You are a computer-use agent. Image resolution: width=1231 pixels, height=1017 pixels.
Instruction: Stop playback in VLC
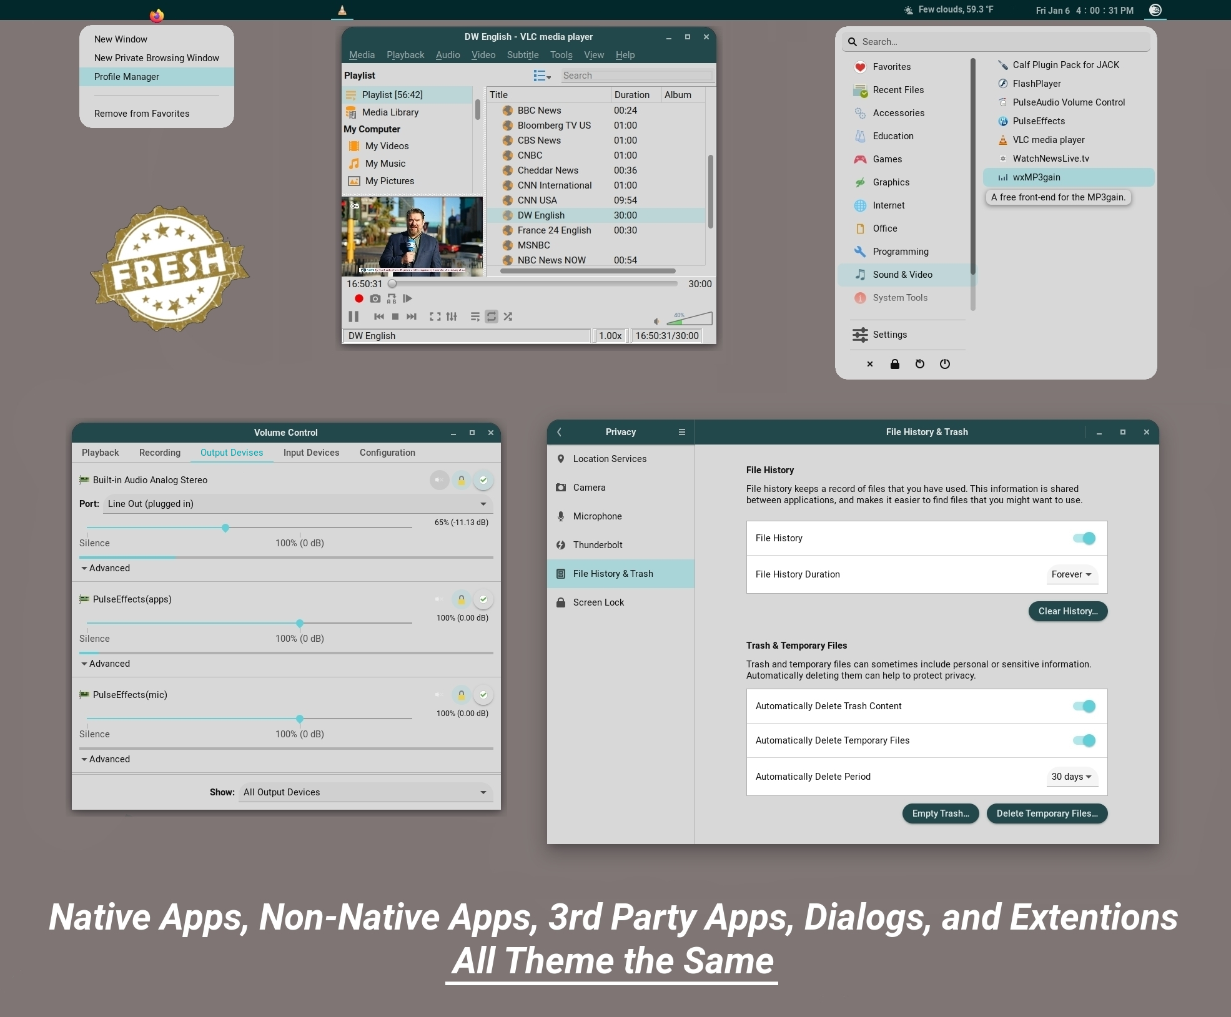395,317
